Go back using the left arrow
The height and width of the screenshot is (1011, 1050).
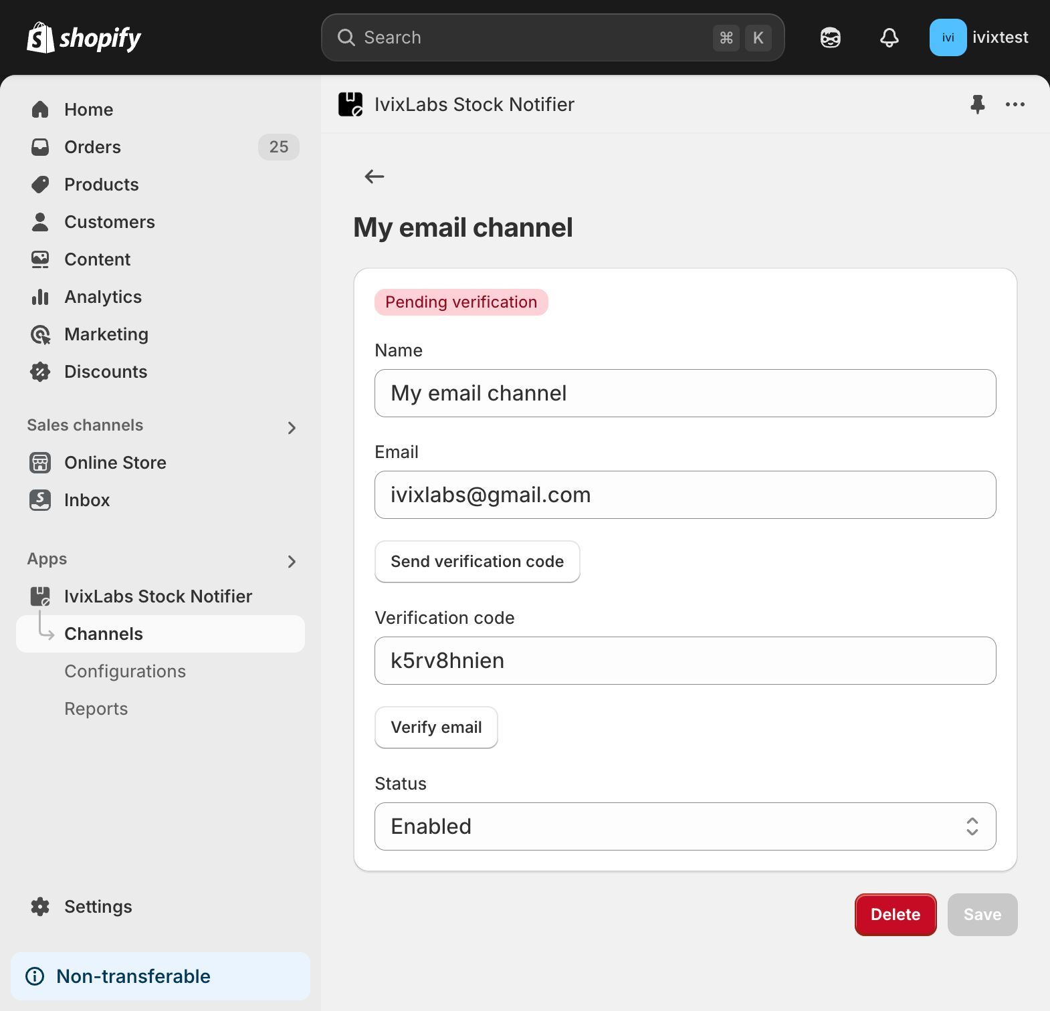(x=375, y=177)
